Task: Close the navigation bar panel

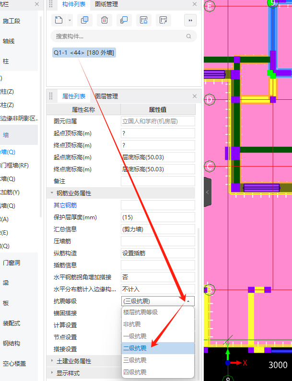Action: [x=37, y=4]
